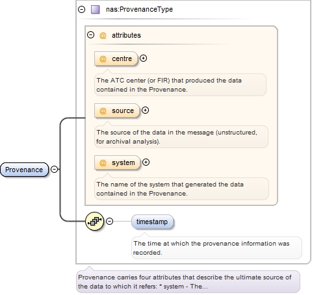Select the Provenance element node
The image size is (312, 295).
pyautogui.click(x=24, y=170)
